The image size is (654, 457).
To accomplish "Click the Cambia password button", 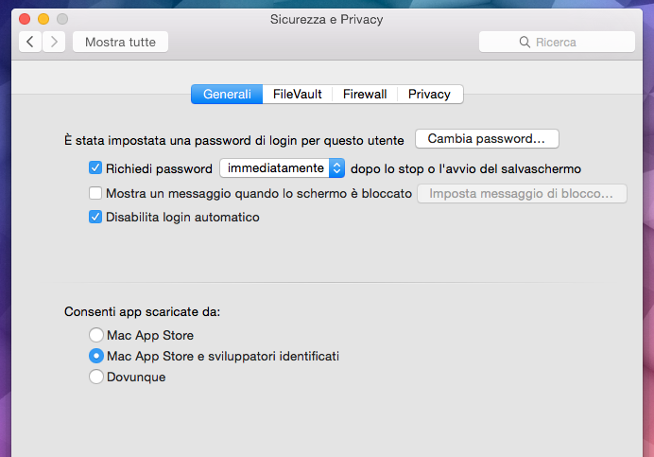I will pyautogui.click(x=487, y=138).
